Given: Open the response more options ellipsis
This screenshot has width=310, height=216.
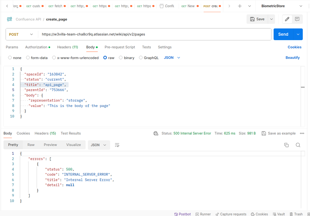Looking at the screenshot, I should click(302, 133).
